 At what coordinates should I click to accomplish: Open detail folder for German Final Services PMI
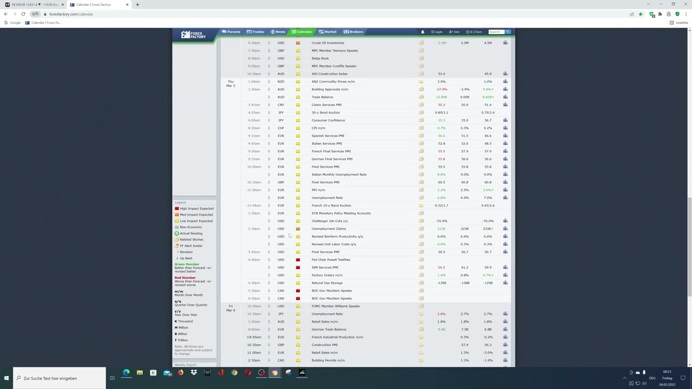coord(421,159)
